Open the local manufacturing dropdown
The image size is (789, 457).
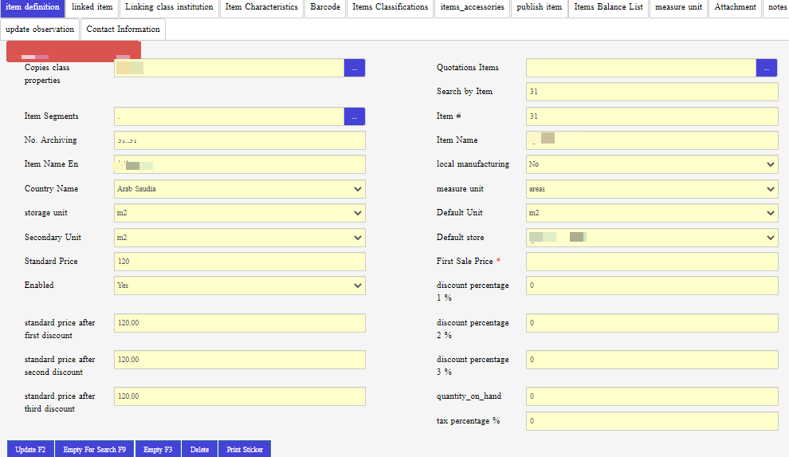tap(651, 164)
